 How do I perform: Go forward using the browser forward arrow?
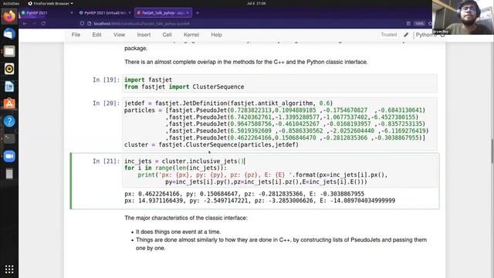34,24
